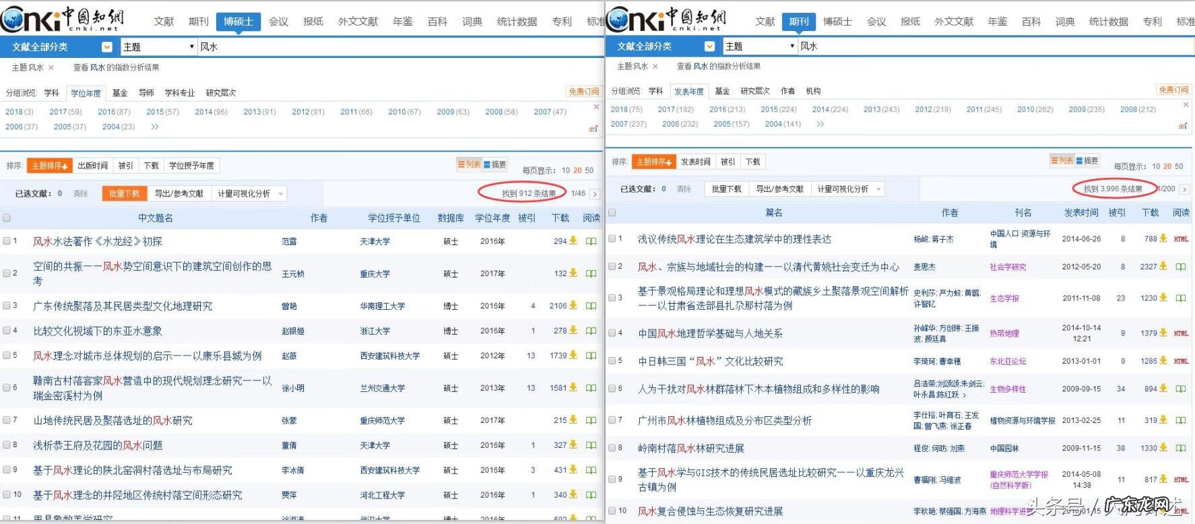Tick checkbox for row 8 浅析恭王府
This screenshot has width=1195, height=524.
coord(7,445)
